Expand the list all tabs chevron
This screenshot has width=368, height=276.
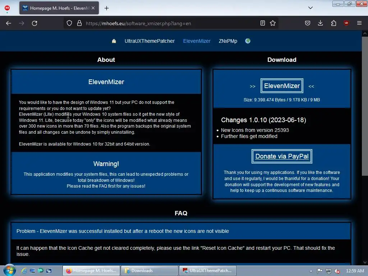coord(310,8)
